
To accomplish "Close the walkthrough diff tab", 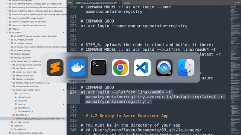I will click(x=119, y=3).
